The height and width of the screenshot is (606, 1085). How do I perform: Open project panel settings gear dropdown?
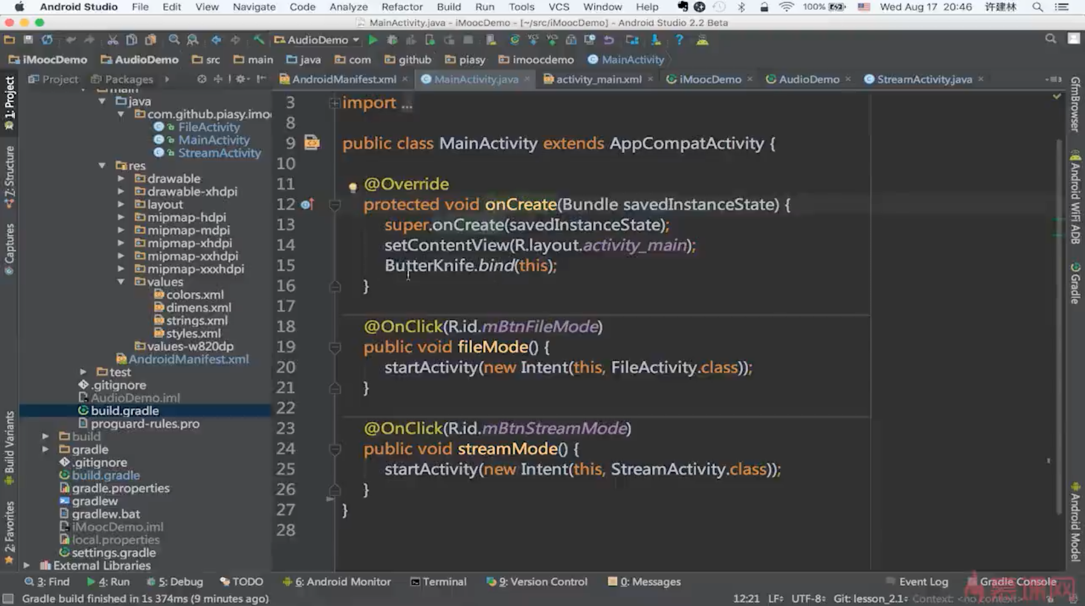(x=242, y=79)
